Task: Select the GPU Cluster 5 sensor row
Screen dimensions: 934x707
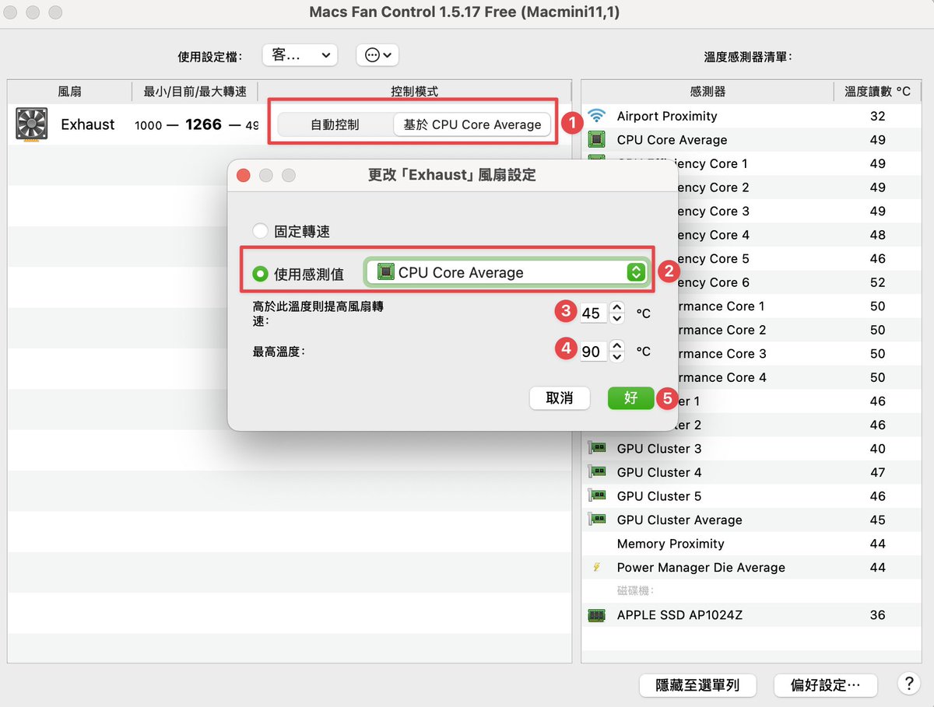Action: point(751,496)
